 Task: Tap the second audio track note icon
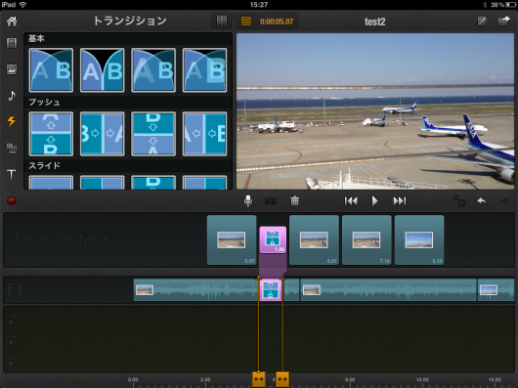coord(12,339)
